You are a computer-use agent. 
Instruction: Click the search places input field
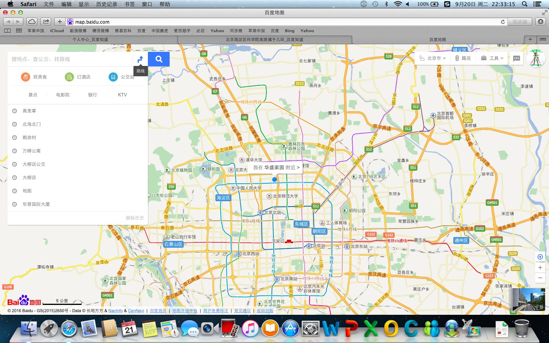(71, 59)
